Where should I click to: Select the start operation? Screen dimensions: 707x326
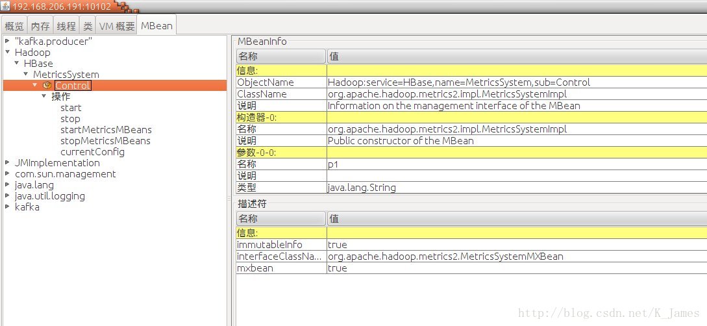[71, 108]
